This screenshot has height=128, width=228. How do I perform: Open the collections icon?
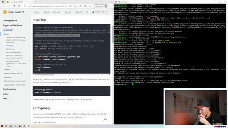point(85,6)
